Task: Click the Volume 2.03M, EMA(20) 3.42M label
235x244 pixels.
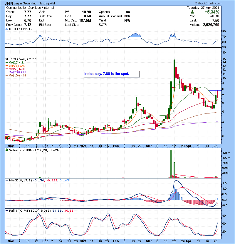Action: pyautogui.click(x=34, y=150)
